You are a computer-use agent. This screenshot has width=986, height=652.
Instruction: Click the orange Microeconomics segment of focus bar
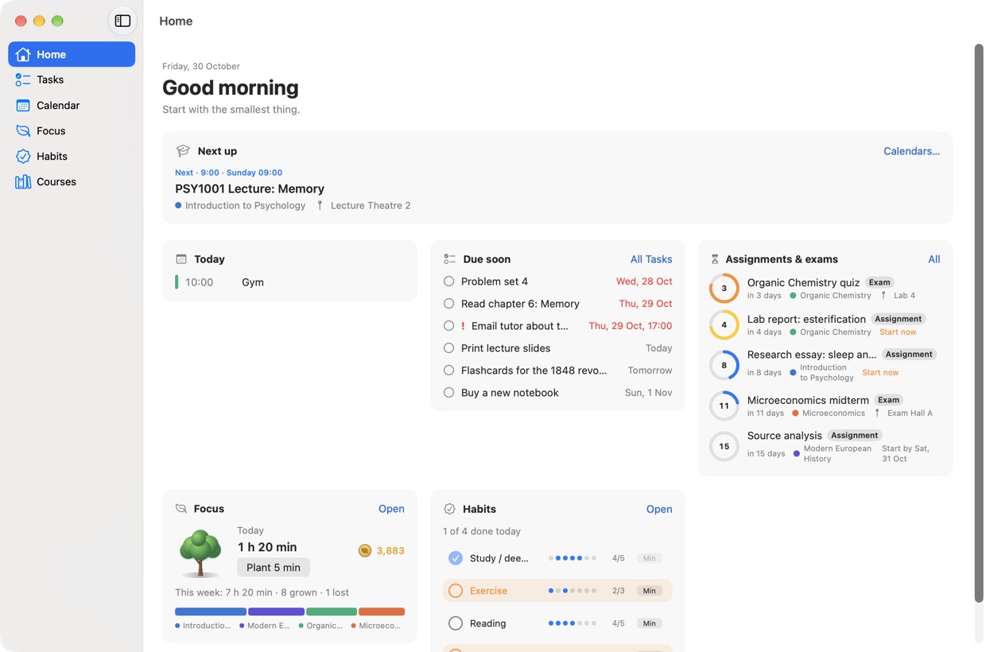pos(382,611)
